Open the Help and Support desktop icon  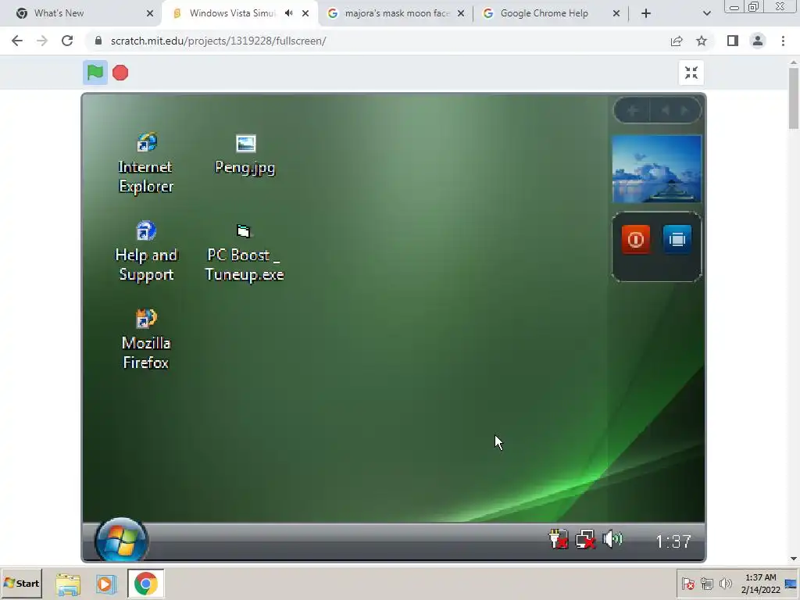146,252
